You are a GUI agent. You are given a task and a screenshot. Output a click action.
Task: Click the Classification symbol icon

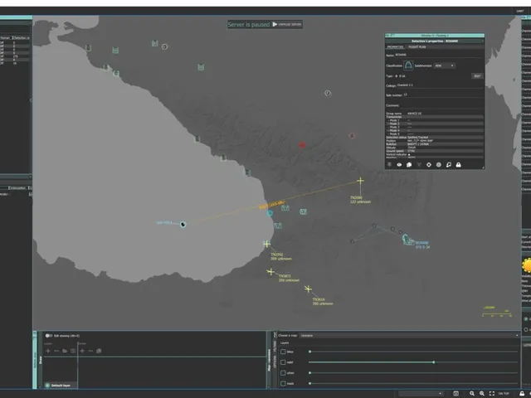click(408, 66)
